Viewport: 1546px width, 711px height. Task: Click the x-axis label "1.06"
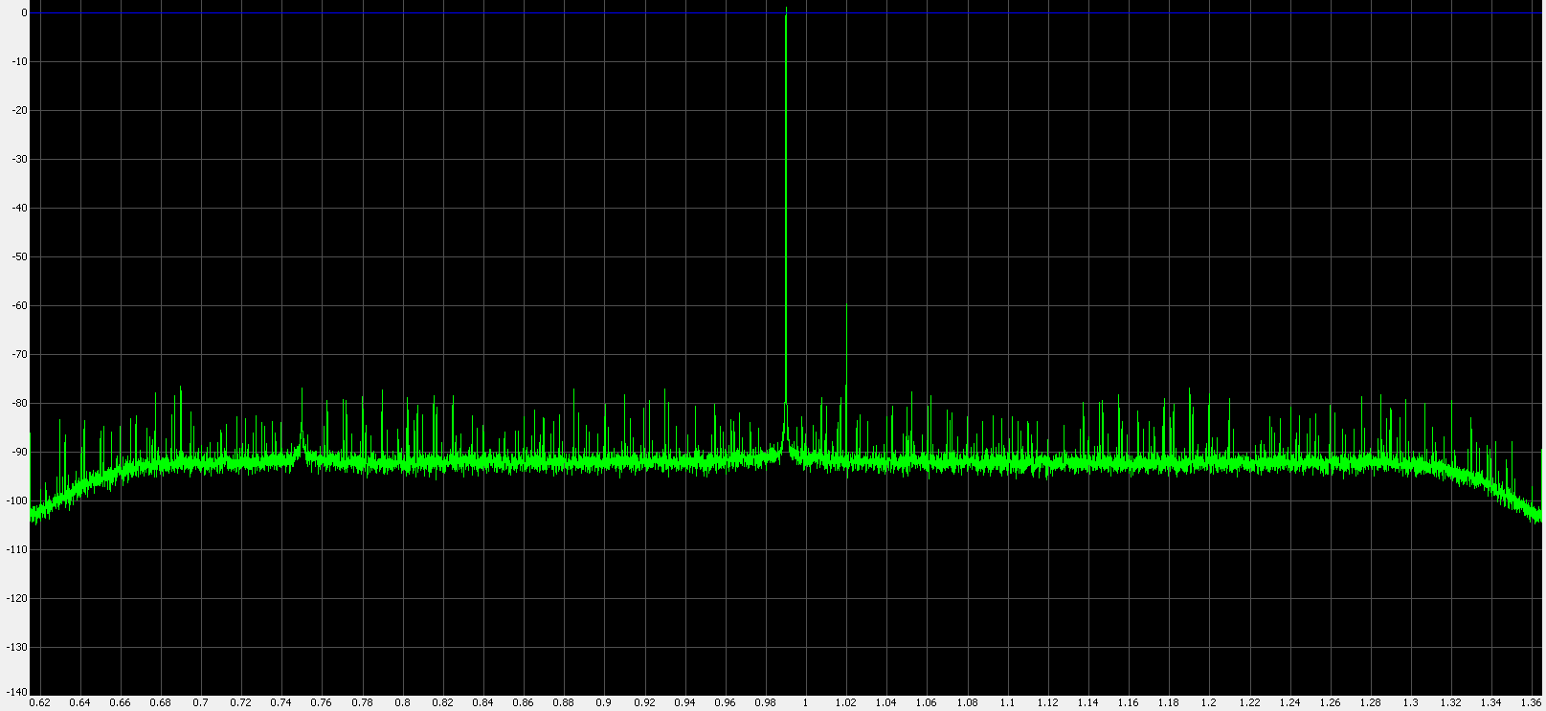click(926, 703)
